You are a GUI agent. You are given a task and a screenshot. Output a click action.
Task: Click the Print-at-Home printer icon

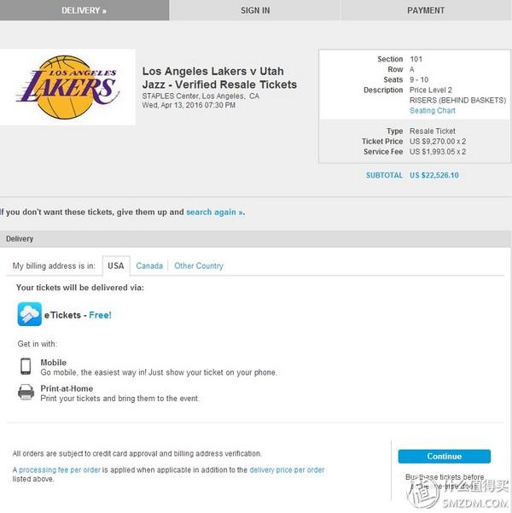26,393
